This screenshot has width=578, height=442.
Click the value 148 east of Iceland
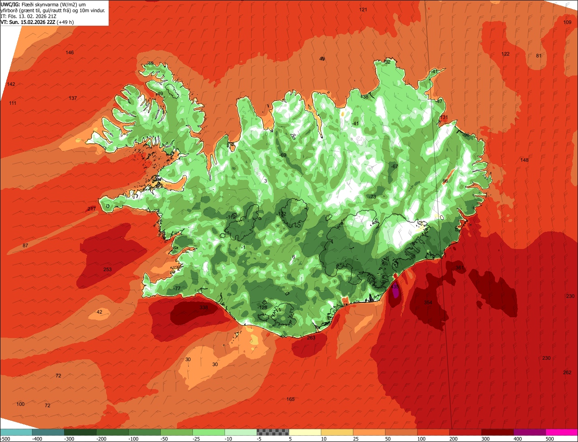point(524,160)
